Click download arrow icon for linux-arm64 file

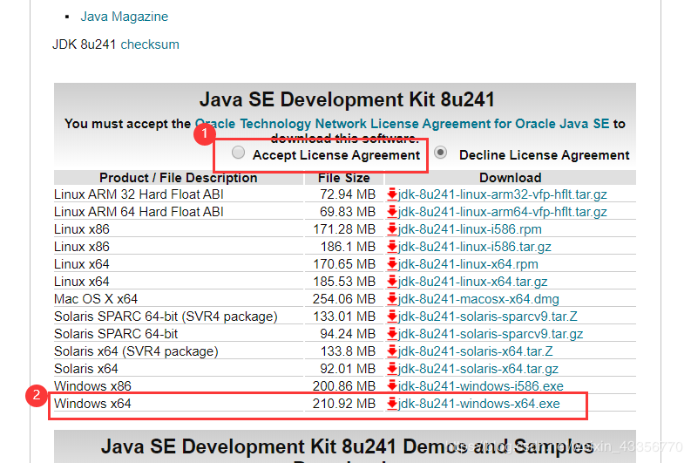click(392, 212)
